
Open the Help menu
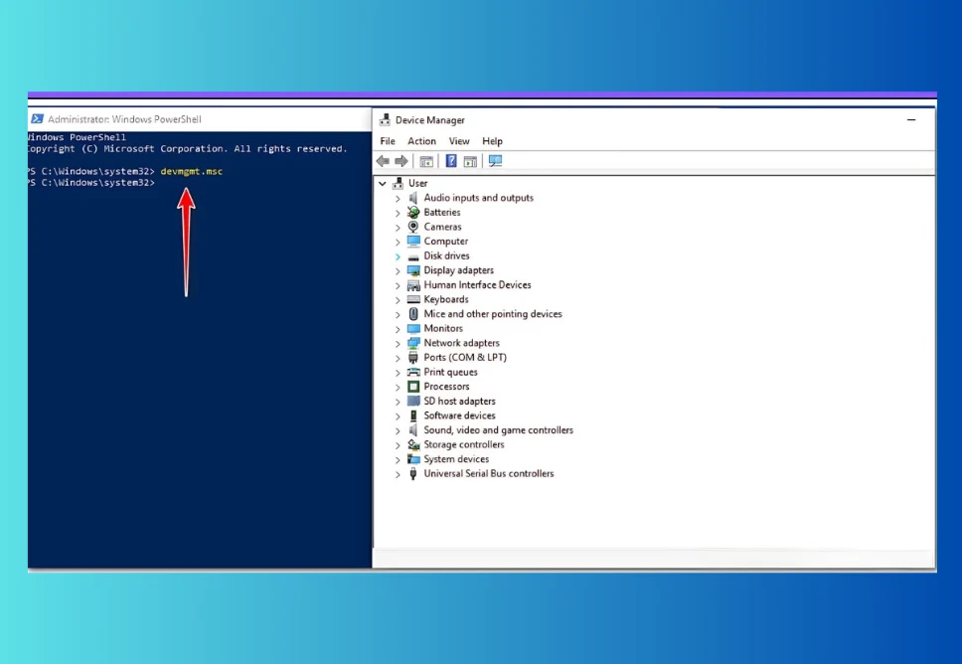492,141
